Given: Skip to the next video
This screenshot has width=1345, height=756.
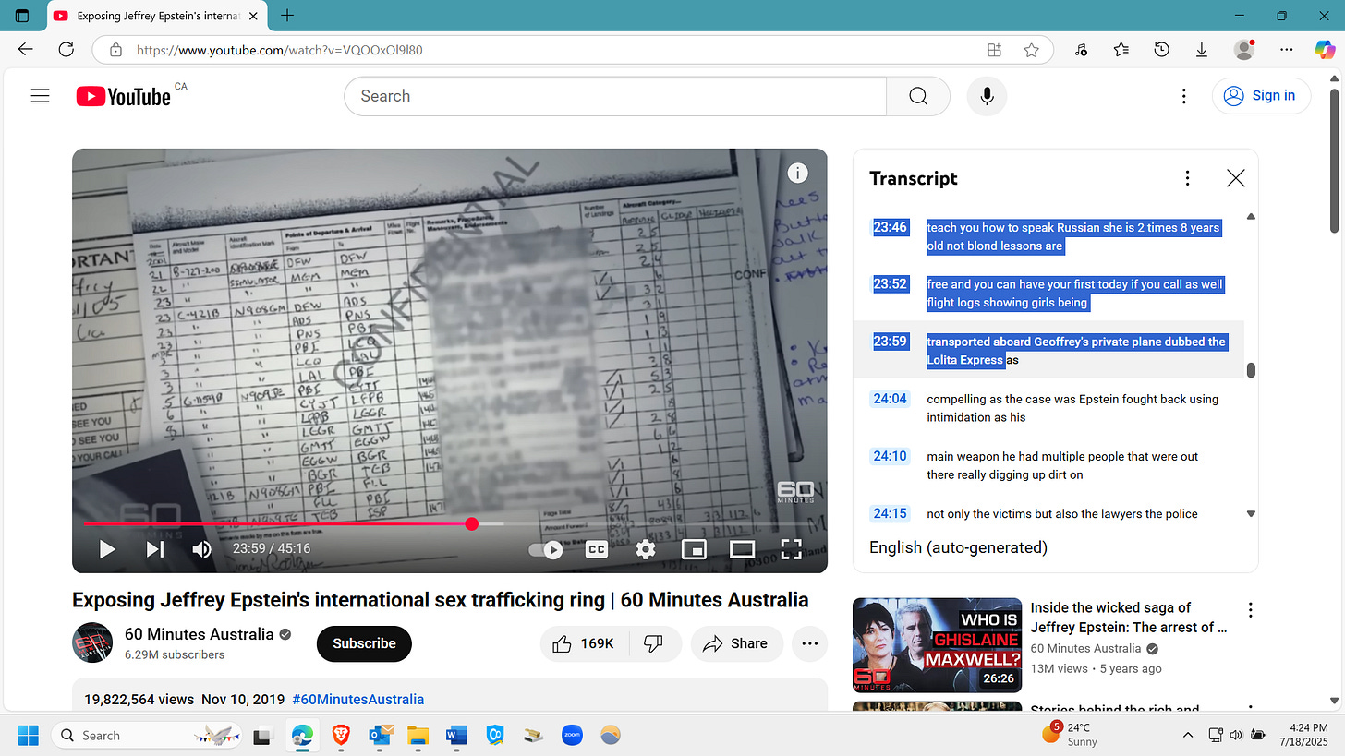Looking at the screenshot, I should (x=155, y=549).
